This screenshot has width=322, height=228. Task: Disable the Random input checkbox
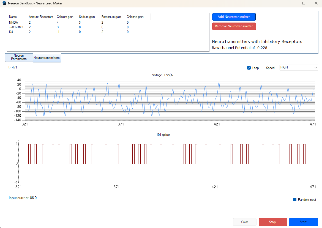tap(295, 200)
